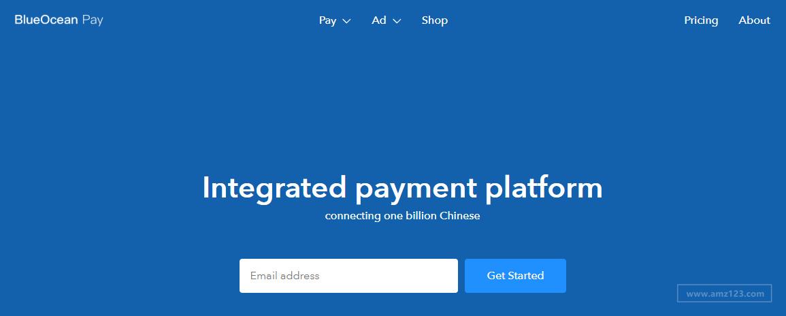The image size is (786, 316).
Task: Open the Pay navigation menu label
Action: click(328, 20)
